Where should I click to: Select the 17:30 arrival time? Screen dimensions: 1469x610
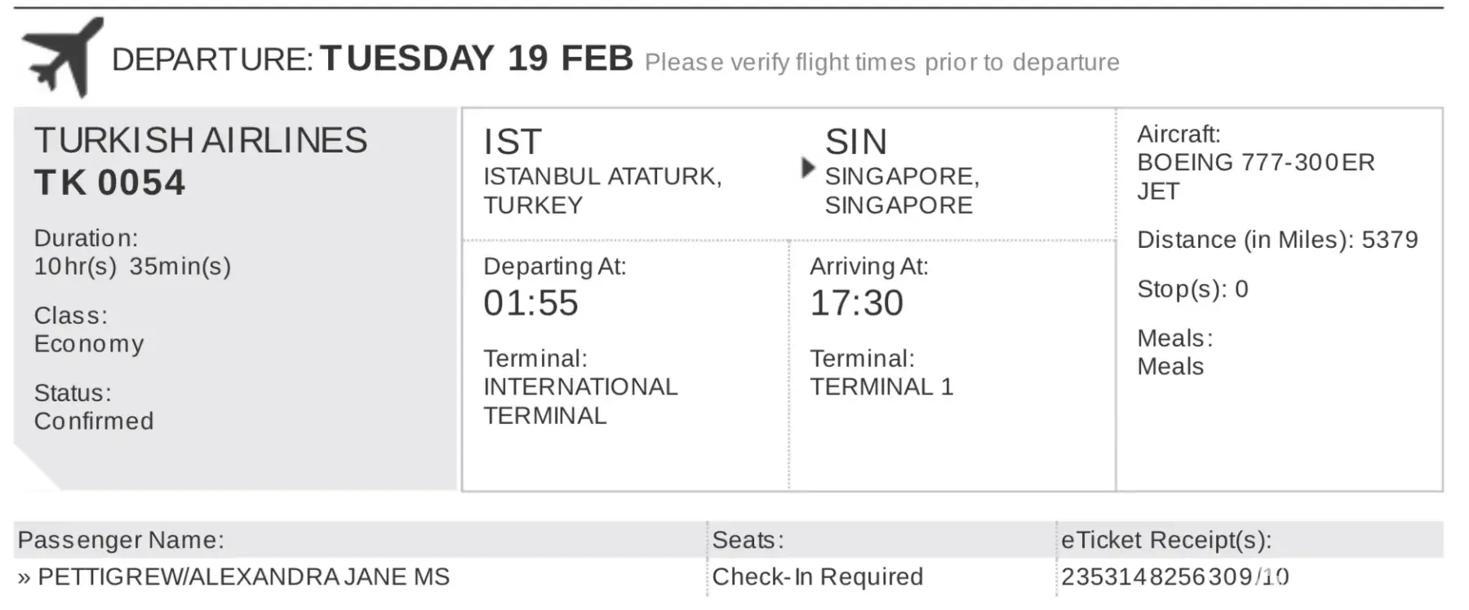[856, 303]
